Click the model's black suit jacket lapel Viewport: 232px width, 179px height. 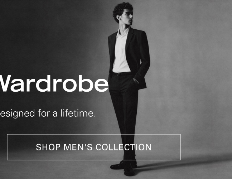pos(130,38)
